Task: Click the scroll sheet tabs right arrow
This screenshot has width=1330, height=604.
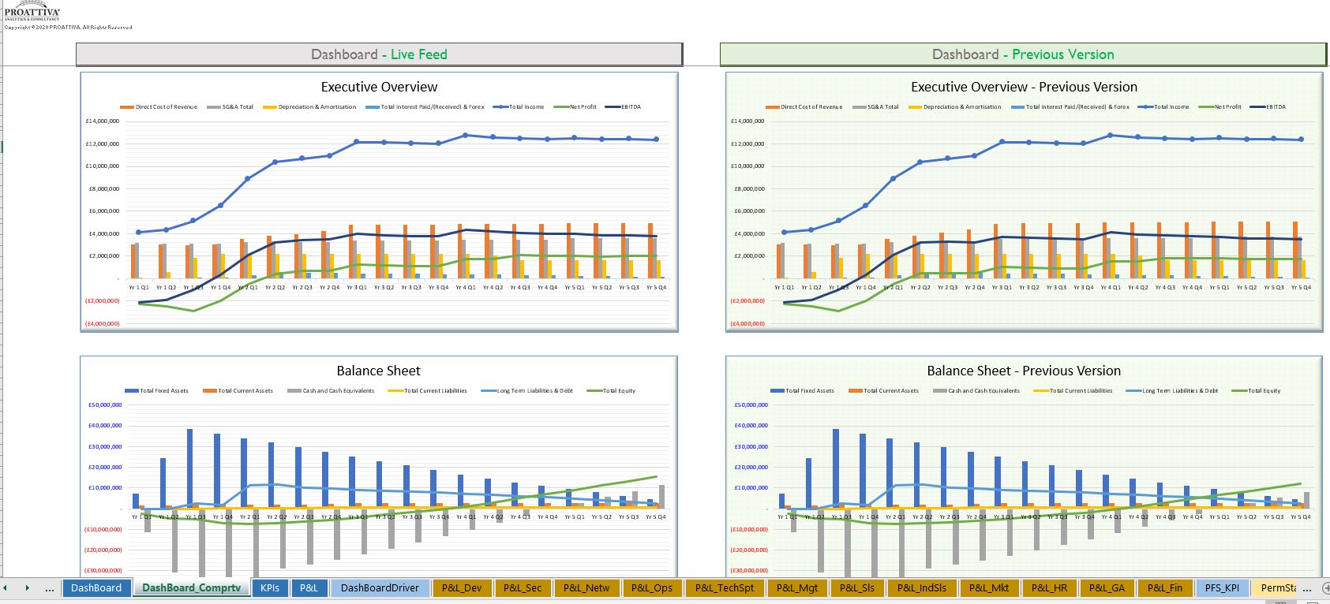Action: tap(27, 588)
